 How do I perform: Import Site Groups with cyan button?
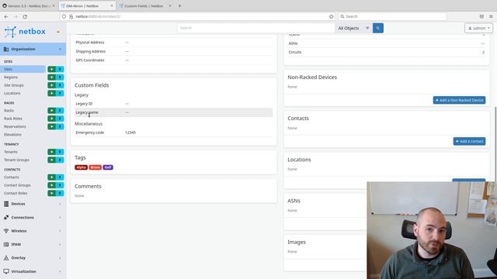pos(60,85)
